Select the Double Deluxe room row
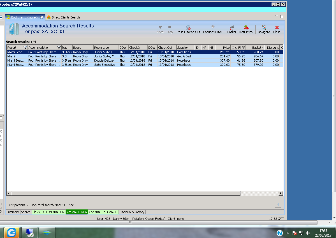The image size is (336, 238). pyautogui.click(x=145, y=60)
